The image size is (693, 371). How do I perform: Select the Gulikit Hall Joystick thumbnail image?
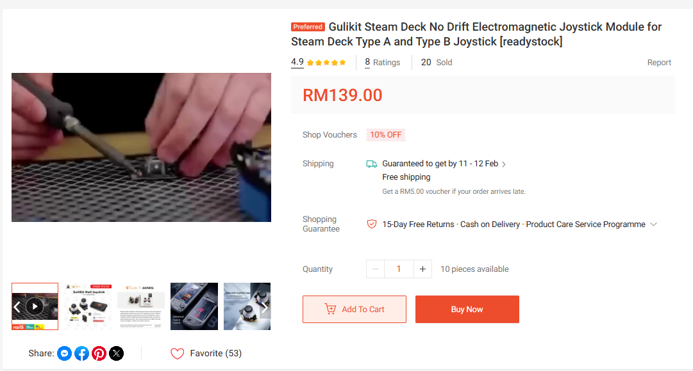pos(88,306)
